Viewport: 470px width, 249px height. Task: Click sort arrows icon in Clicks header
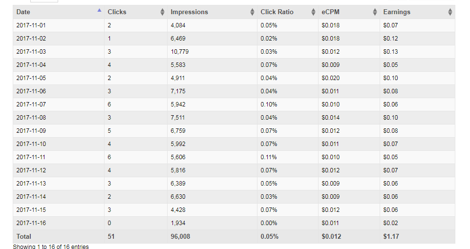tap(162, 12)
